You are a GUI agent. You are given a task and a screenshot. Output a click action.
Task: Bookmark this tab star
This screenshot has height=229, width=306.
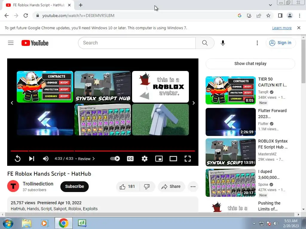coord(268,16)
